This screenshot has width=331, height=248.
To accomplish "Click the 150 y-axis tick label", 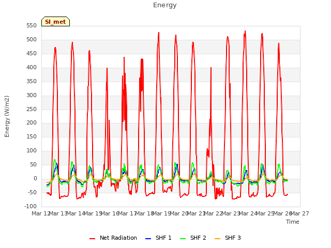I will click(x=32, y=136).
